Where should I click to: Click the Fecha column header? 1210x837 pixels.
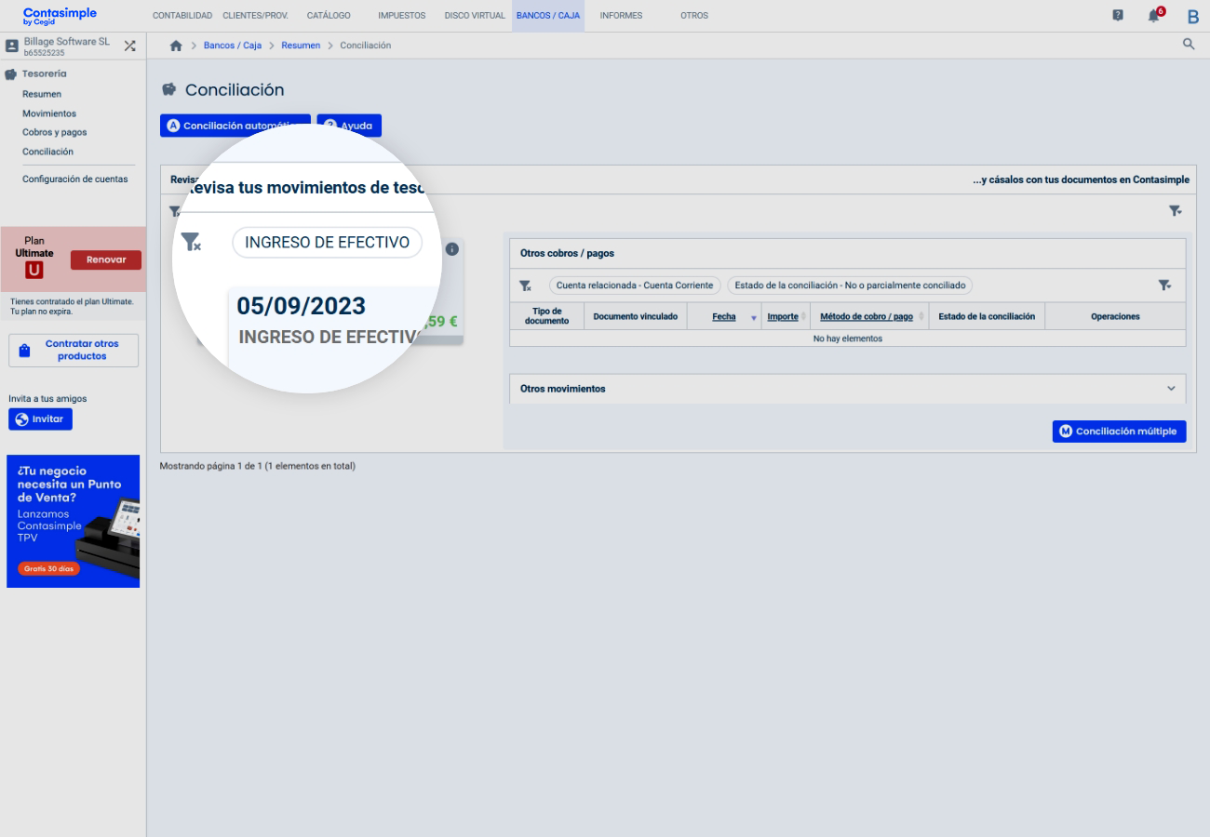click(x=724, y=317)
